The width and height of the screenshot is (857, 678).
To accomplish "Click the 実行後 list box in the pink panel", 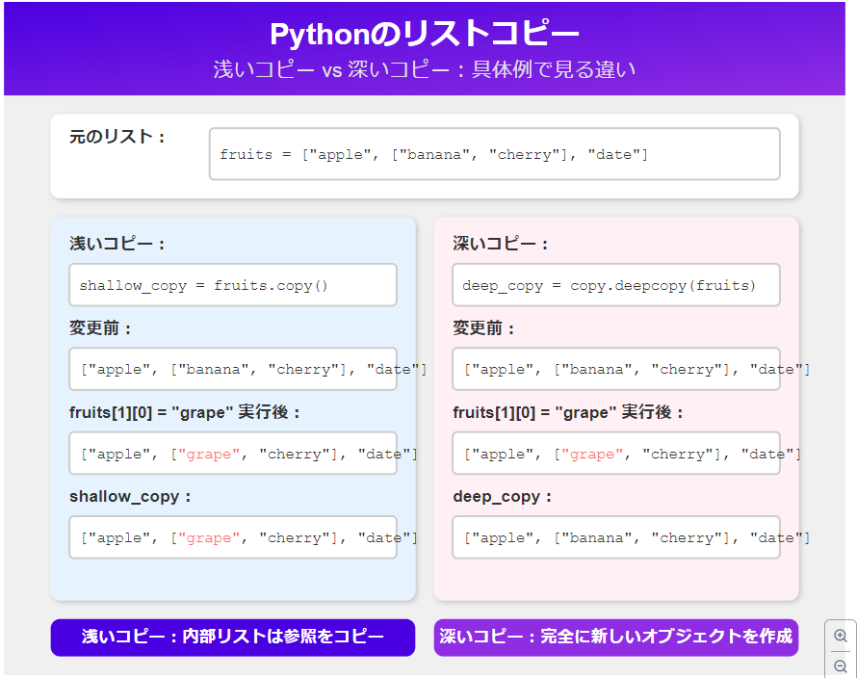I will click(616, 454).
